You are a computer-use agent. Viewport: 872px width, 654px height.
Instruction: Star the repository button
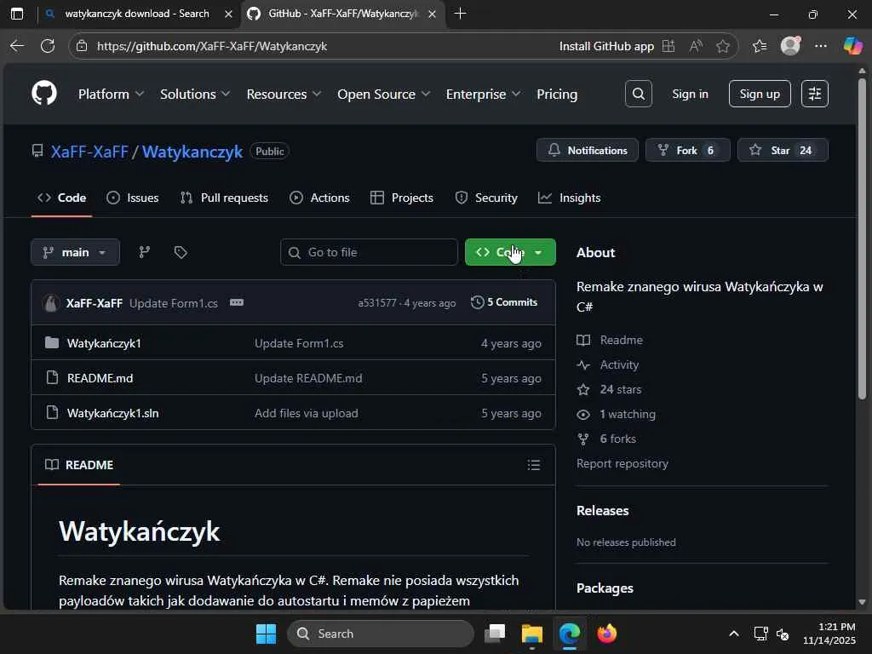(x=783, y=150)
